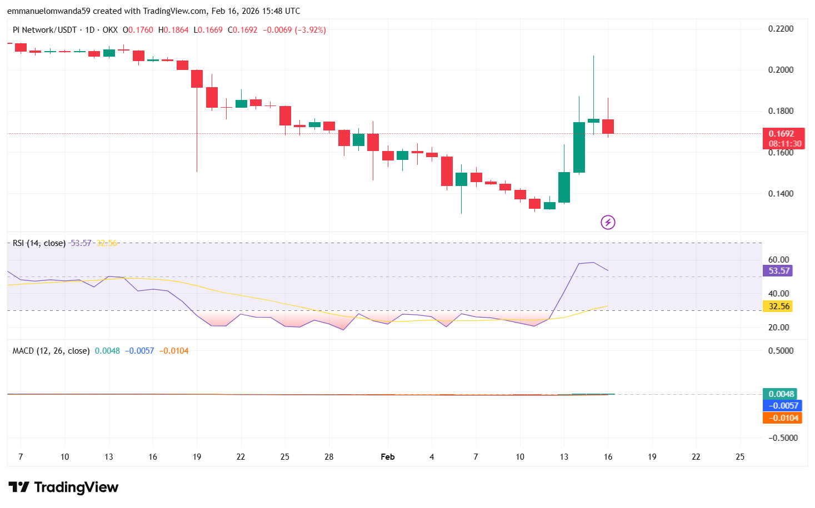Click the purple 53.57 RSI badge on the scale

[x=777, y=270]
